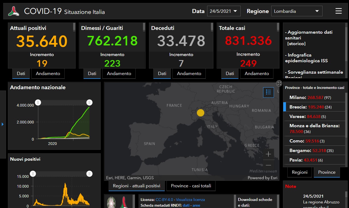This screenshot has width=349, height=208.
Task: Zoom in on the map
Action: (268, 154)
